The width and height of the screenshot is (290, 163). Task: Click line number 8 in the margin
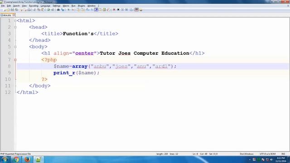click(9, 66)
